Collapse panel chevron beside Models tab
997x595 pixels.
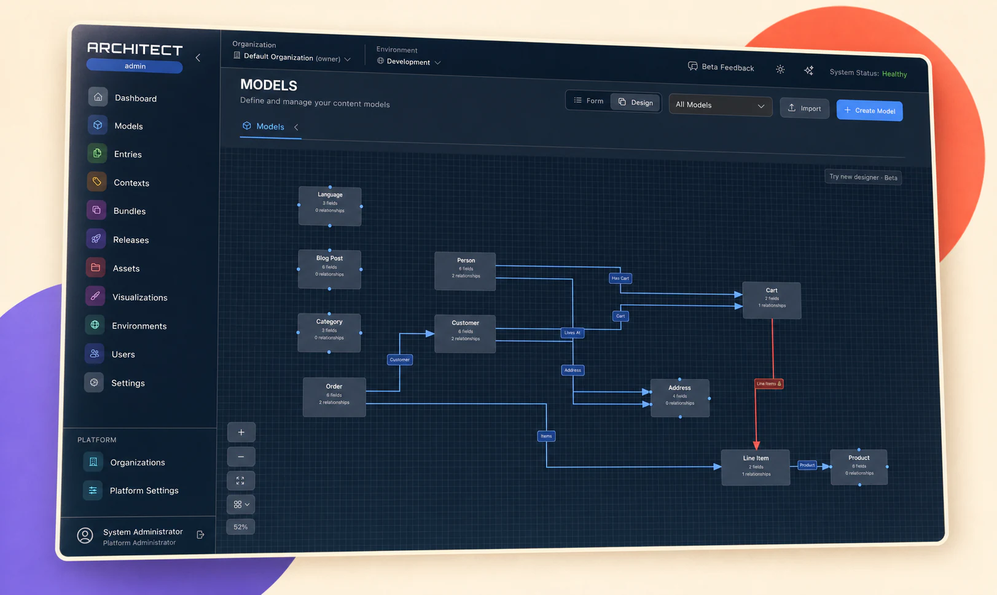click(x=296, y=127)
